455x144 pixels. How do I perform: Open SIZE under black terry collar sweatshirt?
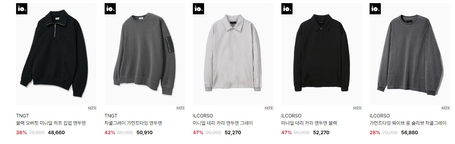(x=357, y=108)
